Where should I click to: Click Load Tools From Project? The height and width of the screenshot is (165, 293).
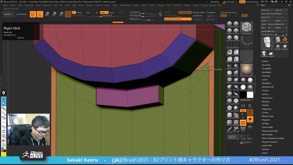[x=274, y=14]
